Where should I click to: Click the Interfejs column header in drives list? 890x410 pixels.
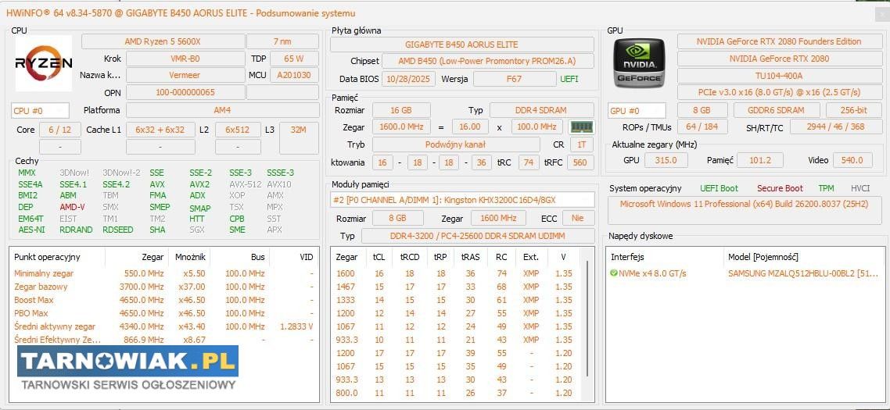tap(627, 257)
